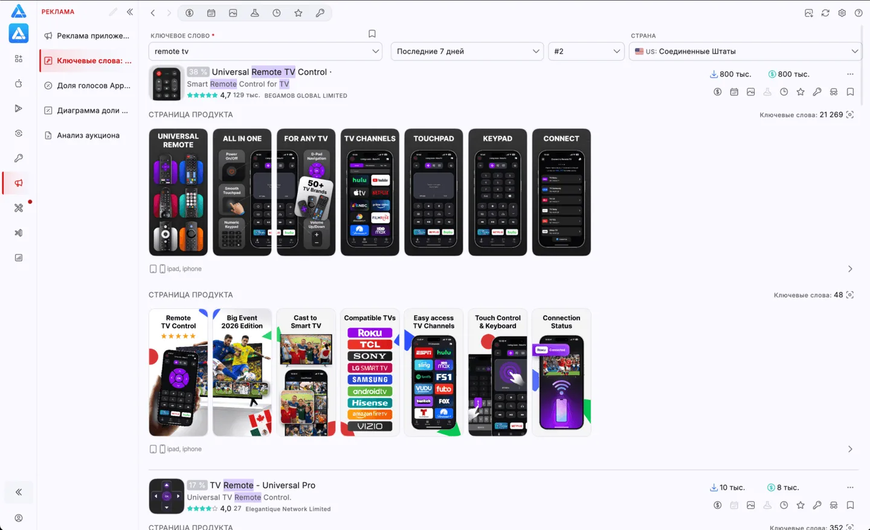Click the refresh icon in the top-right corner
The width and height of the screenshot is (870, 530).
tap(825, 13)
